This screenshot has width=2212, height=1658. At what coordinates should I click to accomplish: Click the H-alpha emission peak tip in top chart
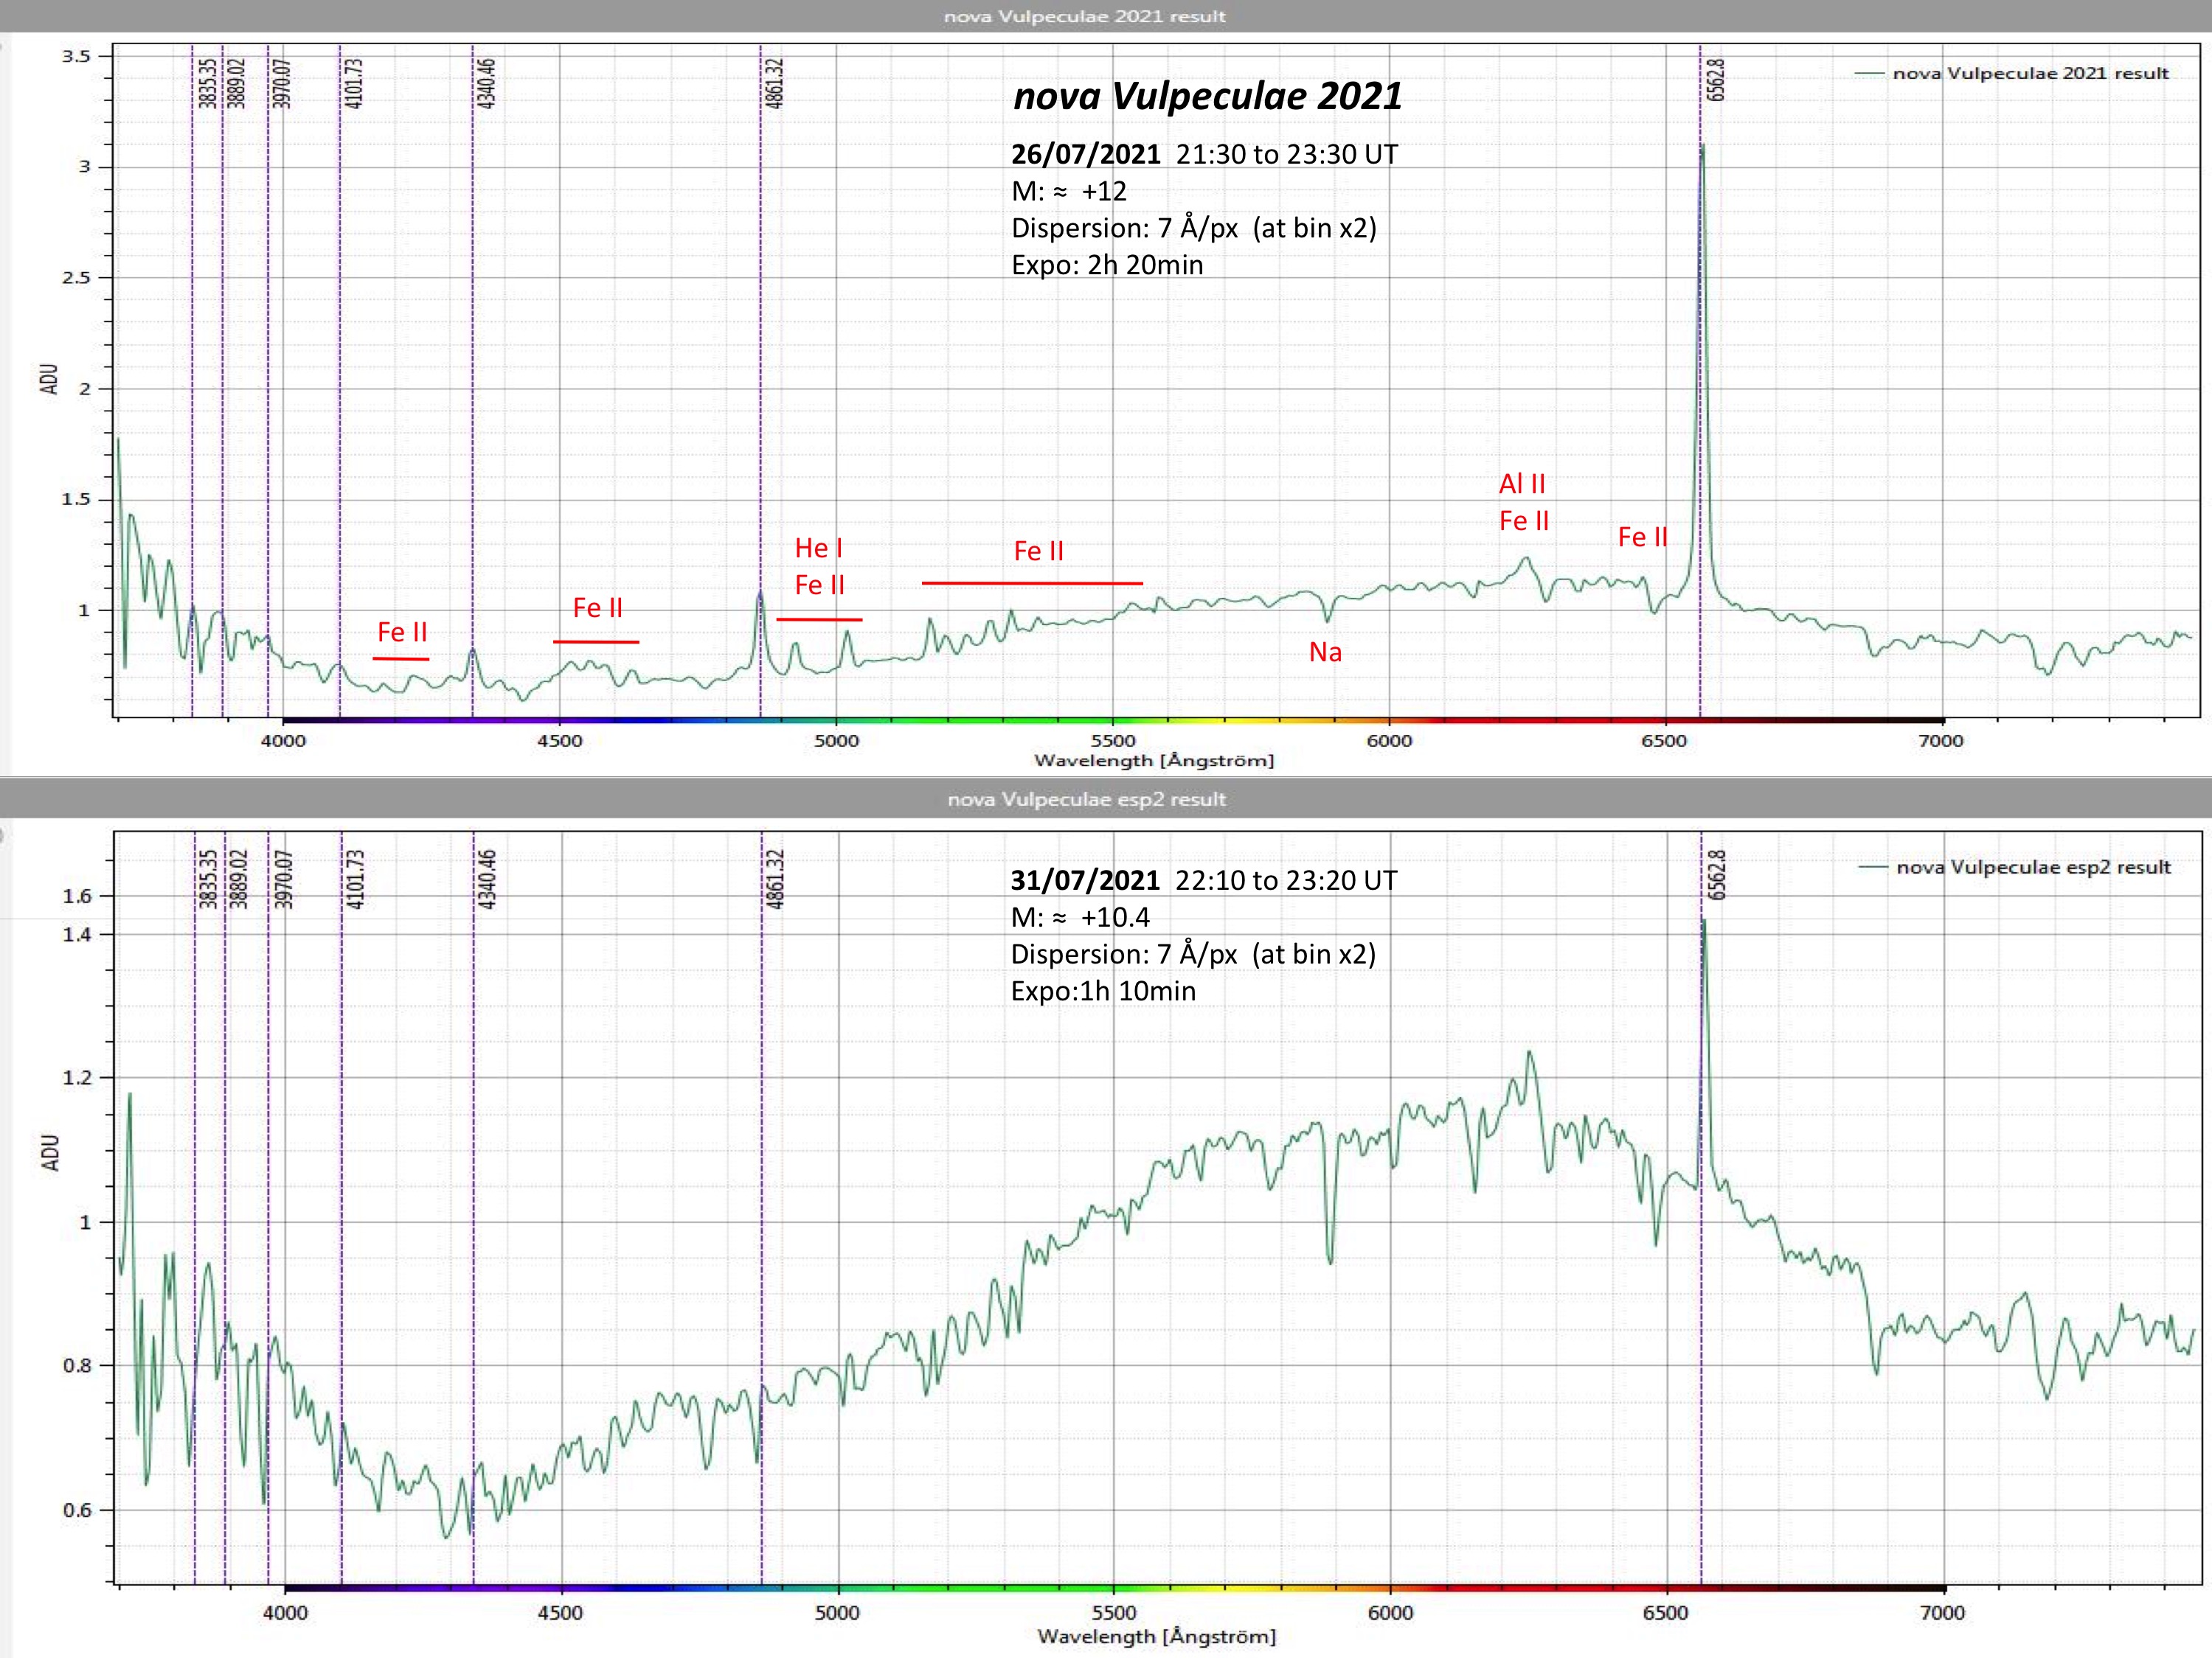pyautogui.click(x=1702, y=147)
